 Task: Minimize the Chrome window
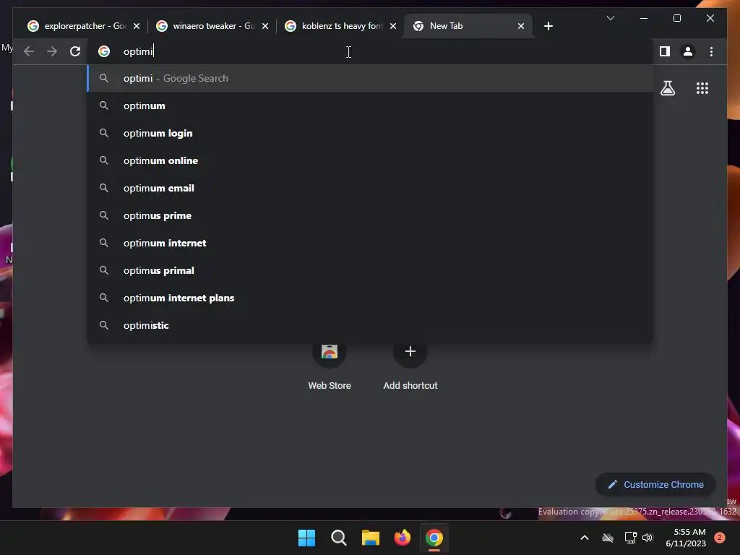pyautogui.click(x=644, y=18)
